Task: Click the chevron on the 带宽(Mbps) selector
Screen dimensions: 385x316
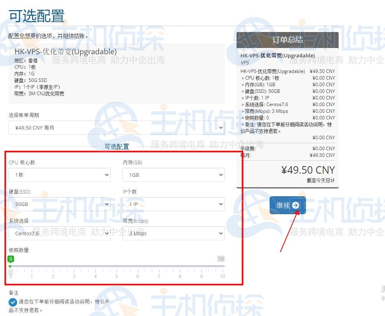Action: pos(221,233)
